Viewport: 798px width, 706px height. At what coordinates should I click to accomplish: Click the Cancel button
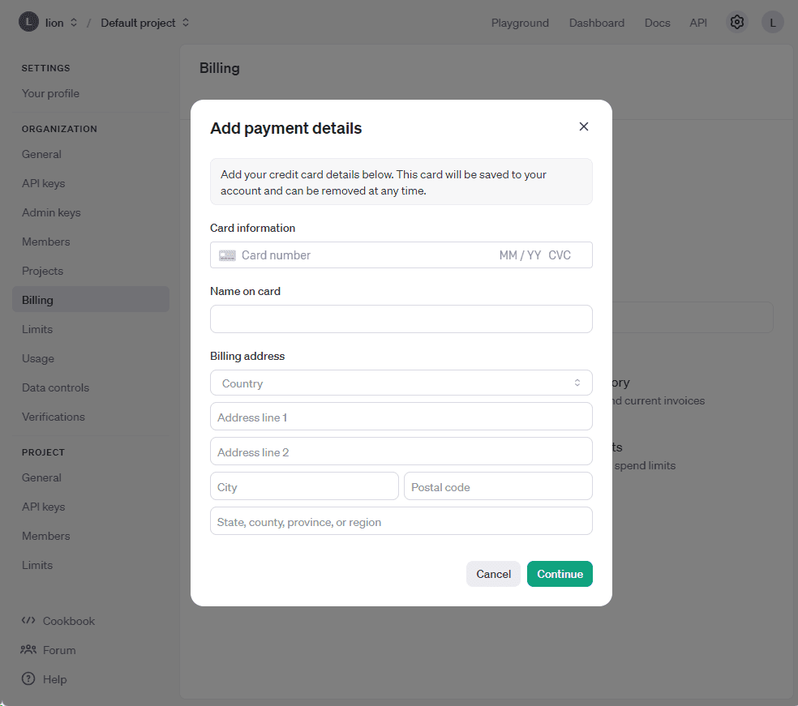[493, 574]
